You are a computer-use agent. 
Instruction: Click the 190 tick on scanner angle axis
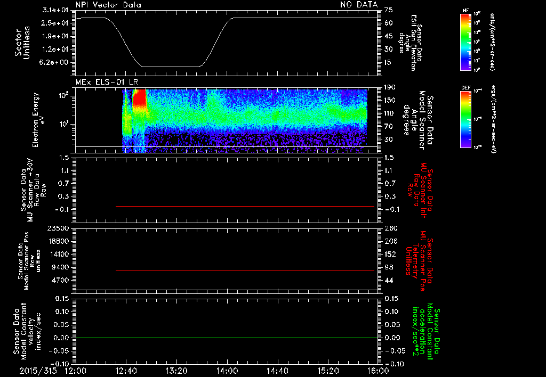(391, 87)
